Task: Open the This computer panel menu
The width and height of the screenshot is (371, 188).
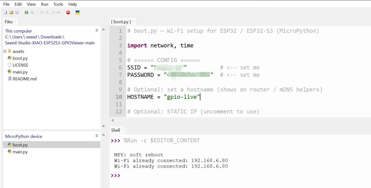Action: (97, 30)
